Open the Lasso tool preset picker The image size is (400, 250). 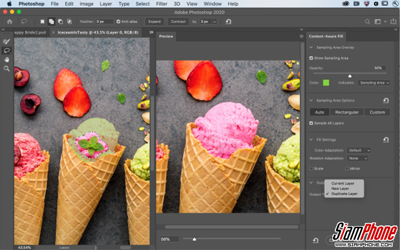click(x=25, y=21)
